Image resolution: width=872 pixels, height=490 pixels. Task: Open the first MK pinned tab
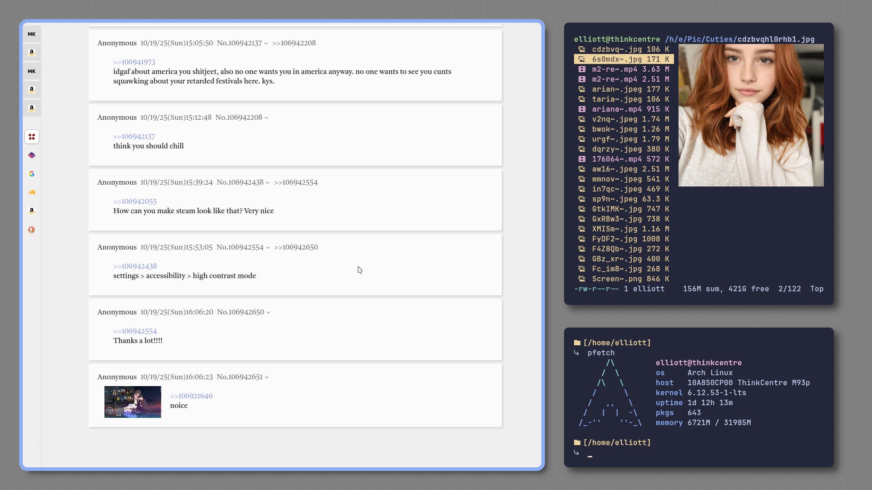31,34
